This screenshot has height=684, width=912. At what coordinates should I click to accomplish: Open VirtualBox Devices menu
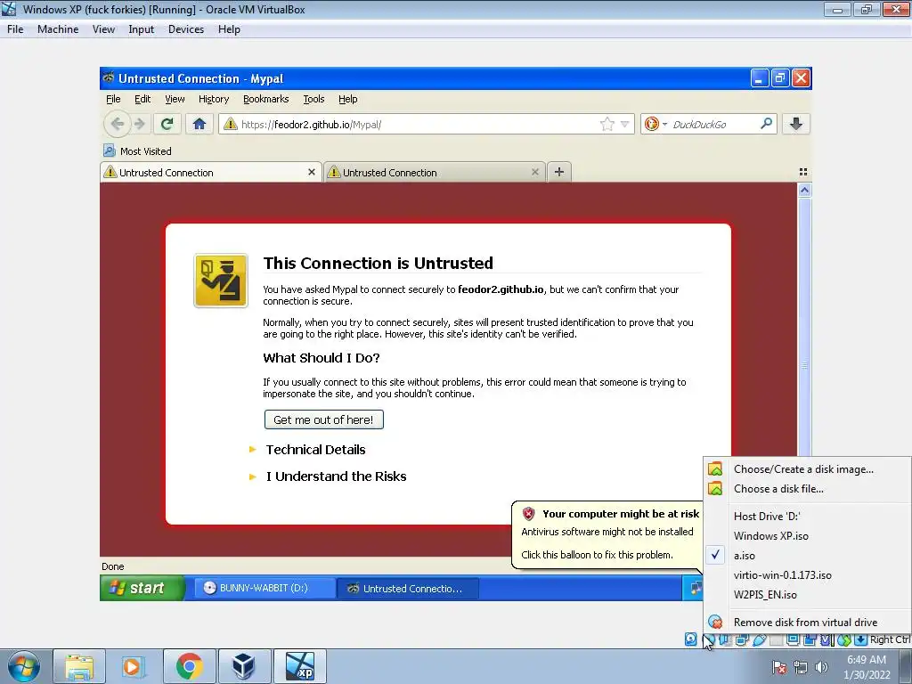point(185,29)
